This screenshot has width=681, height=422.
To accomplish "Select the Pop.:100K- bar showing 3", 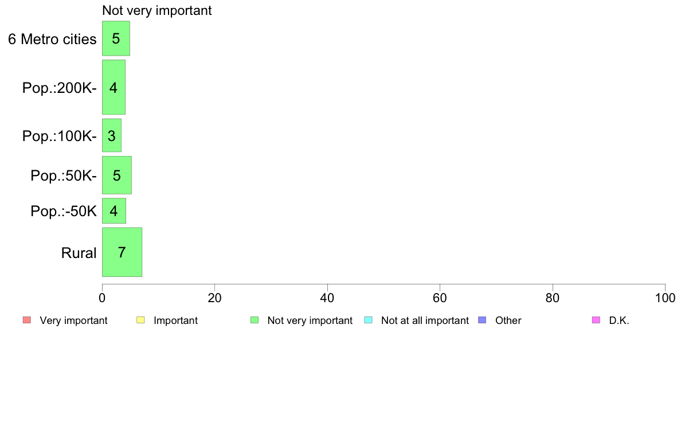I will coord(112,135).
